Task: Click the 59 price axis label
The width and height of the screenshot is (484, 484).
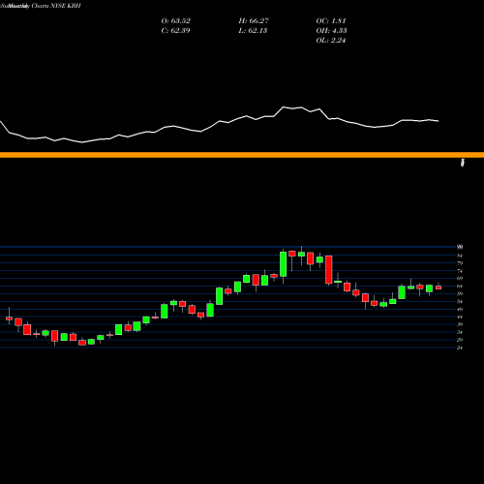Action: pos(460,293)
